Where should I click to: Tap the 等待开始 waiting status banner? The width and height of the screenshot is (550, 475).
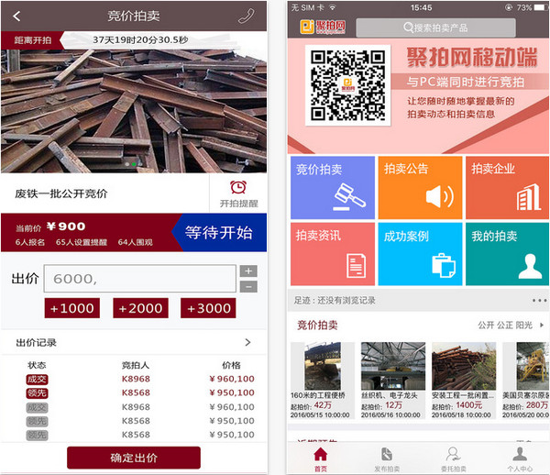pos(219,232)
